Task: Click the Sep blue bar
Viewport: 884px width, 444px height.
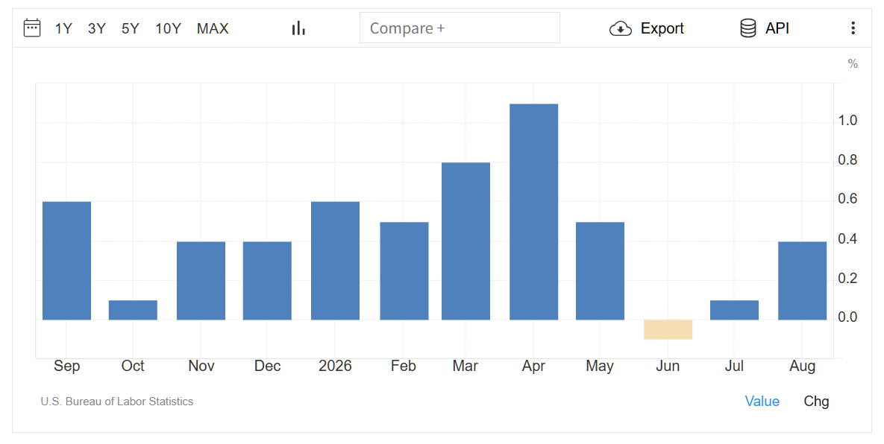Action: pyautogui.click(x=66, y=261)
